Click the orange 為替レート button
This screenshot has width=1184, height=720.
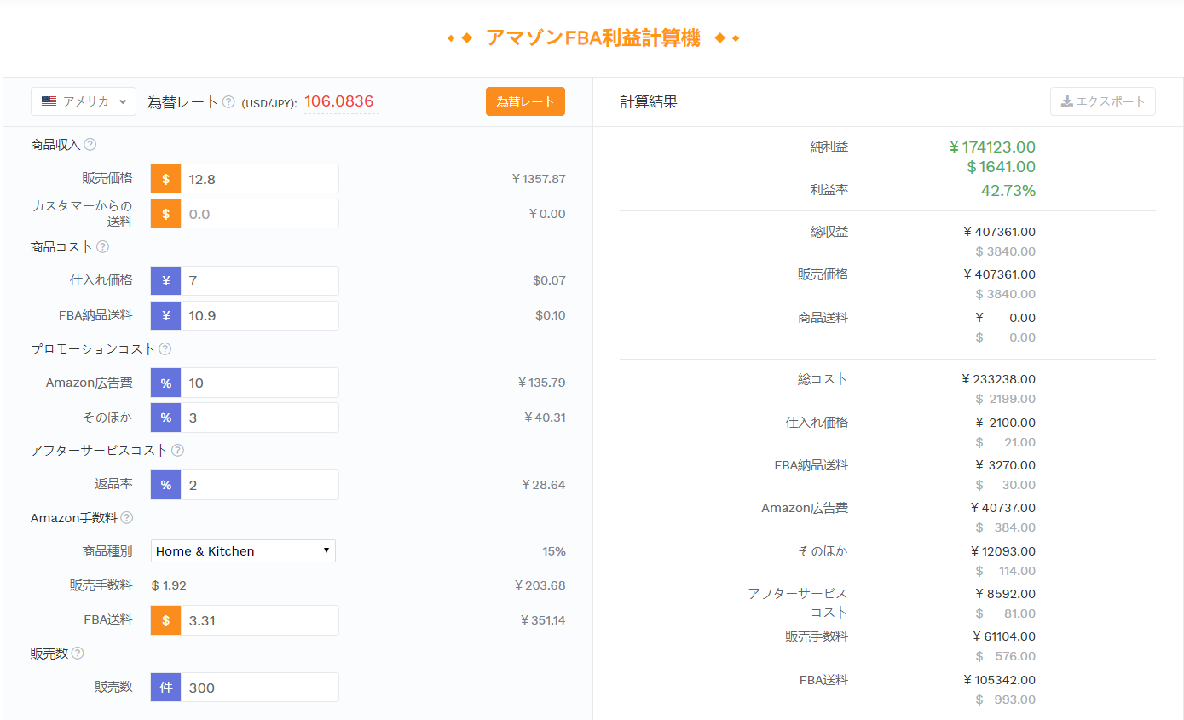tap(525, 101)
